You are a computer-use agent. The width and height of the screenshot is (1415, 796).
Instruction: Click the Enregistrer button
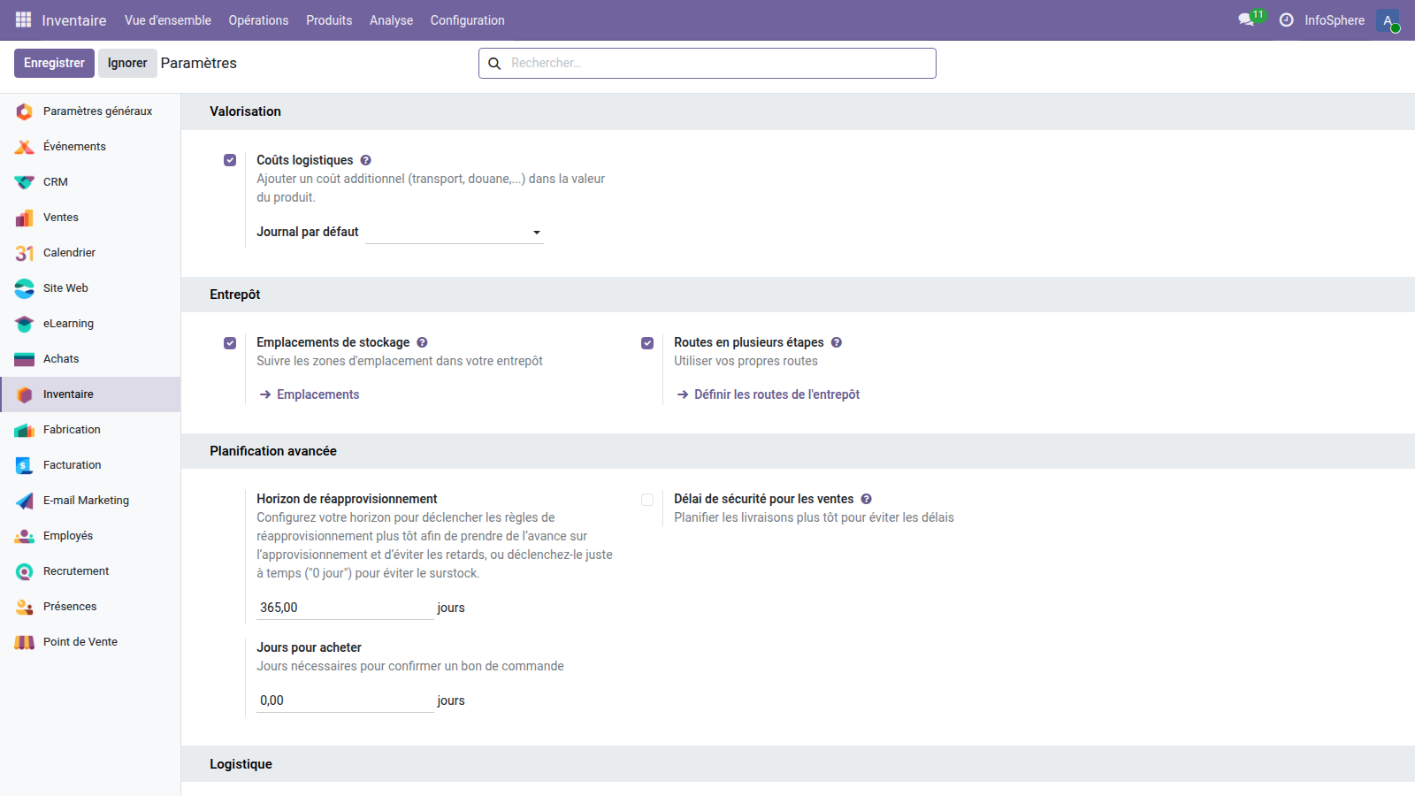54,63
